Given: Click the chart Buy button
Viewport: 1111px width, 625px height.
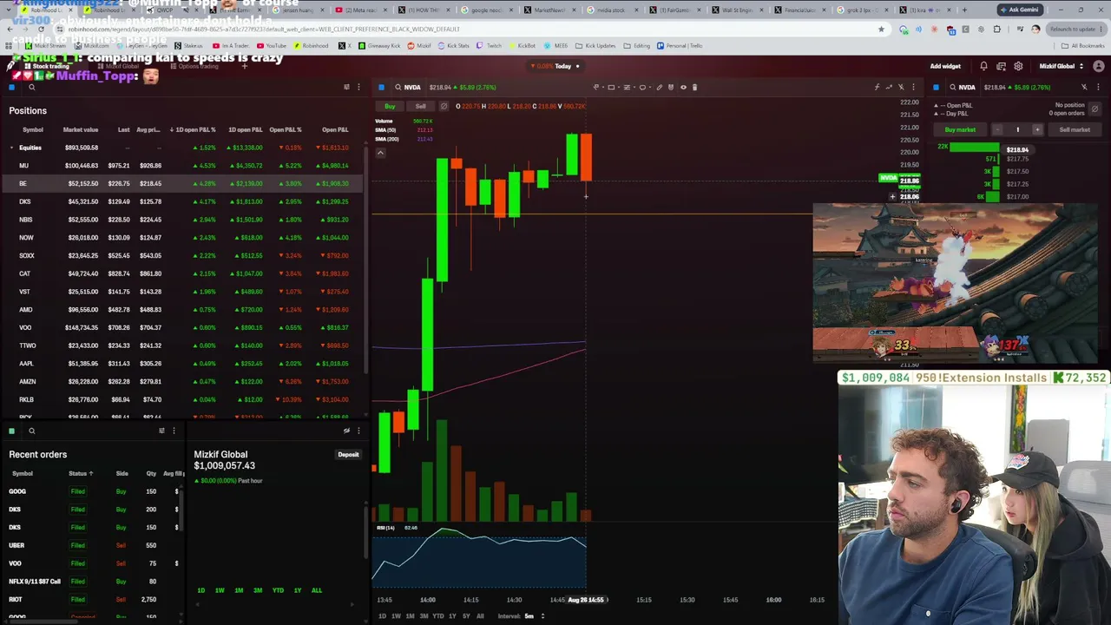Looking at the screenshot, I should (390, 106).
